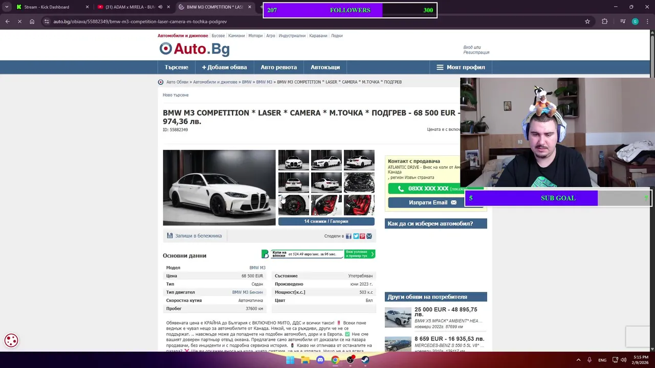The width and height of the screenshot is (655, 368).
Task: Share listing via email envelope icon
Action: coord(369,236)
